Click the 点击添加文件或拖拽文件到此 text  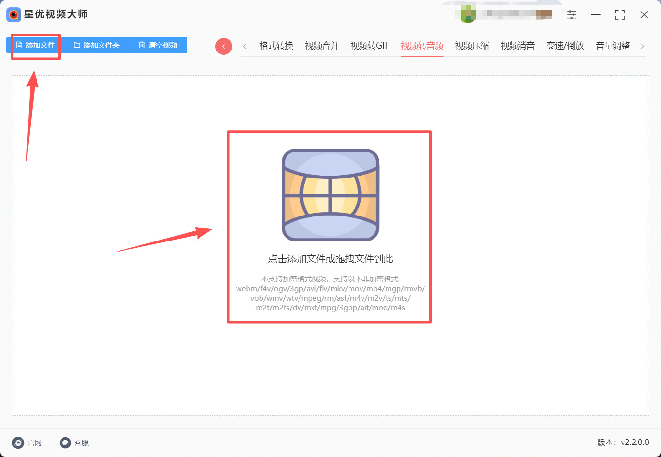330,259
